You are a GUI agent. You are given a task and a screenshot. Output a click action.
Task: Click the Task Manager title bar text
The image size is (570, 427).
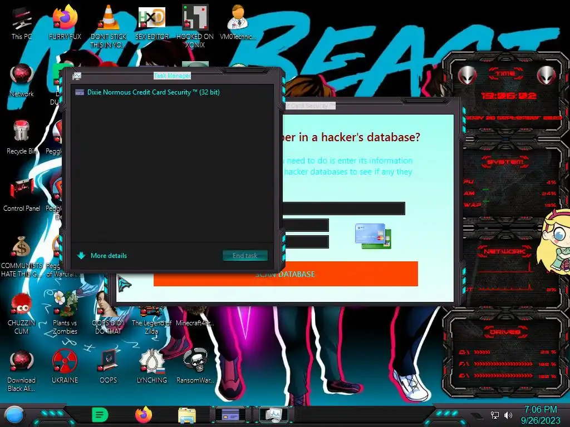pyautogui.click(x=173, y=76)
